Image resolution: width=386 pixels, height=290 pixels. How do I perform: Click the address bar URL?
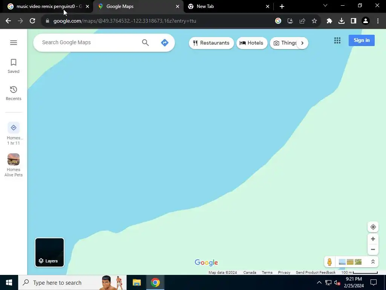pyautogui.click(x=124, y=21)
